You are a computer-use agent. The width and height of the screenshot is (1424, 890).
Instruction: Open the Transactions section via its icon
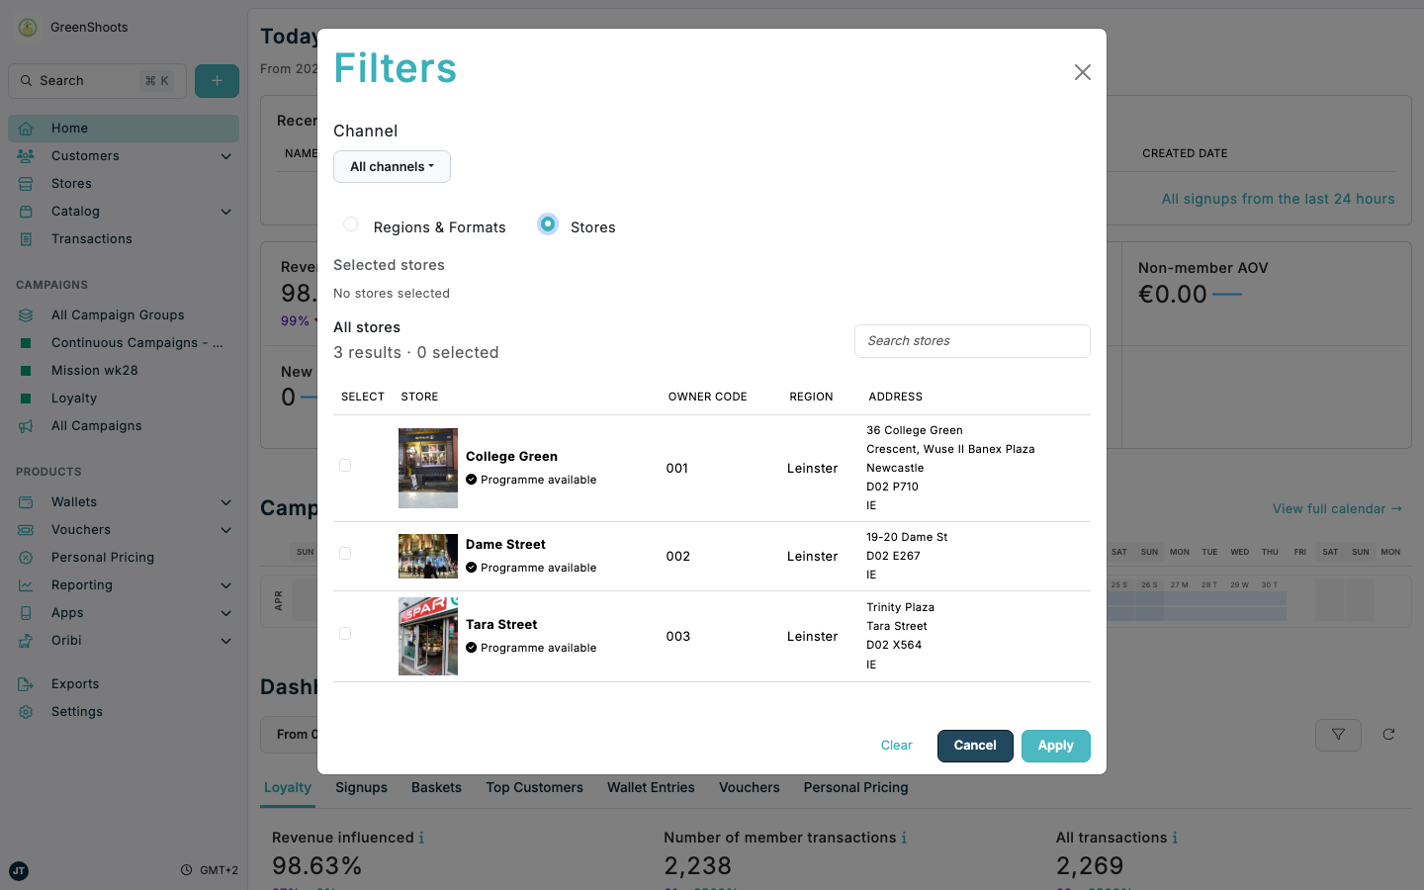[26, 238]
